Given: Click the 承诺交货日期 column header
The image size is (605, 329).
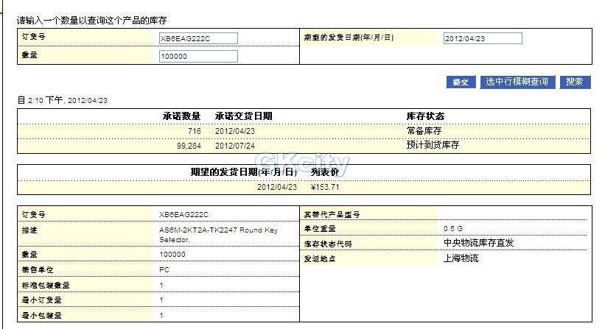Looking at the screenshot, I should pyautogui.click(x=243, y=116).
